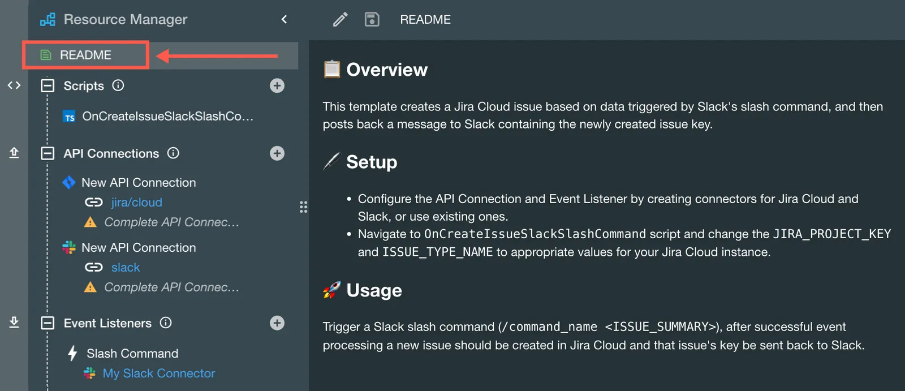This screenshot has width=905, height=391.
Task: Collapse the API Connections section
Action: pos(48,153)
